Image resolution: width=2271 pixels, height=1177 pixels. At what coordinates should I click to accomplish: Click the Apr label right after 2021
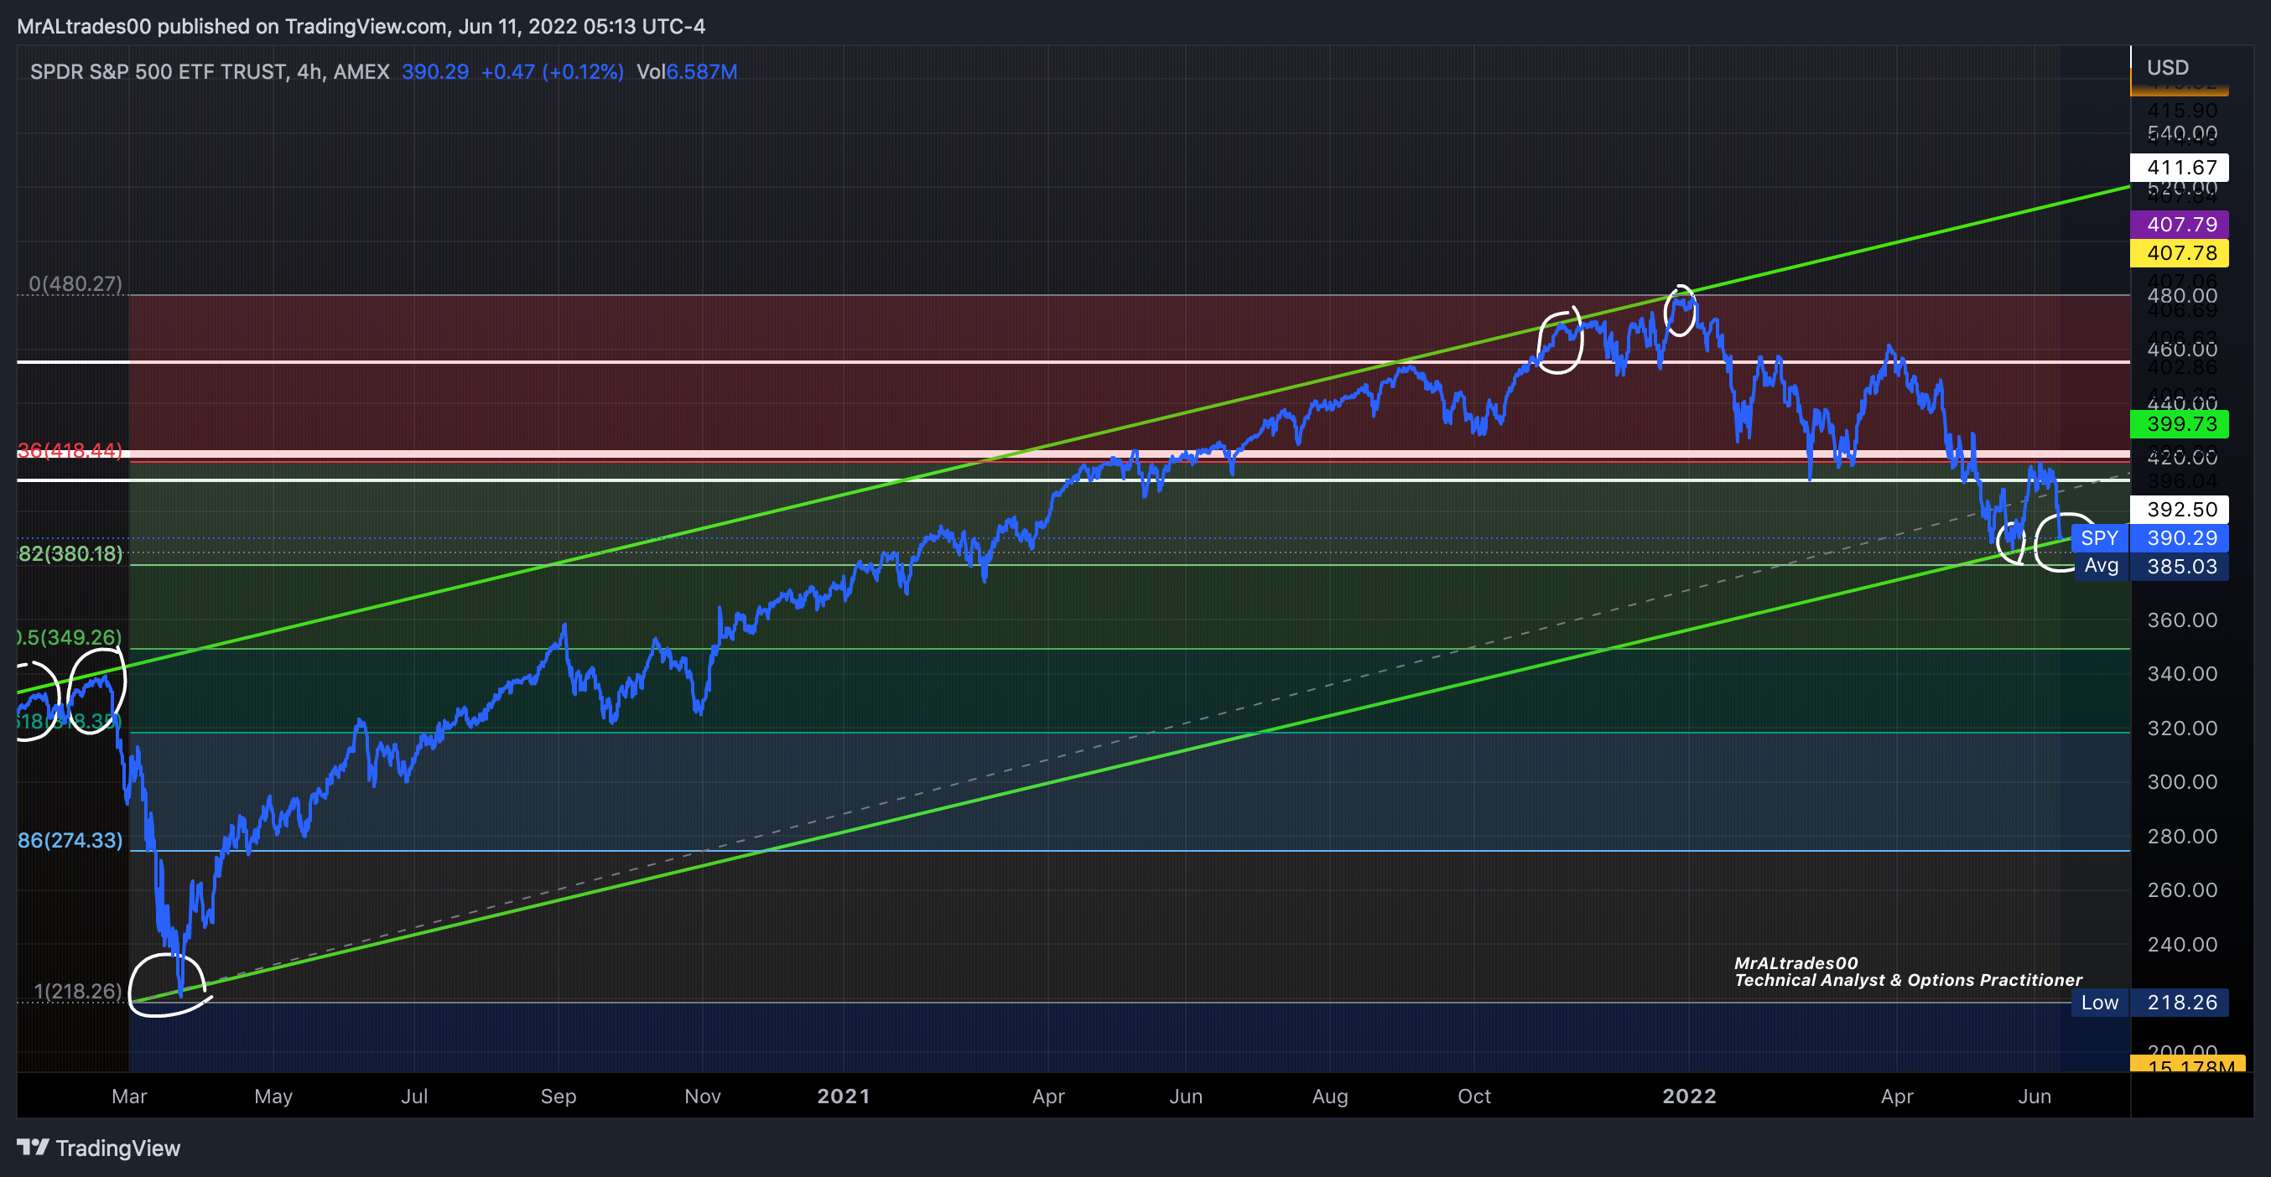pos(1049,1097)
